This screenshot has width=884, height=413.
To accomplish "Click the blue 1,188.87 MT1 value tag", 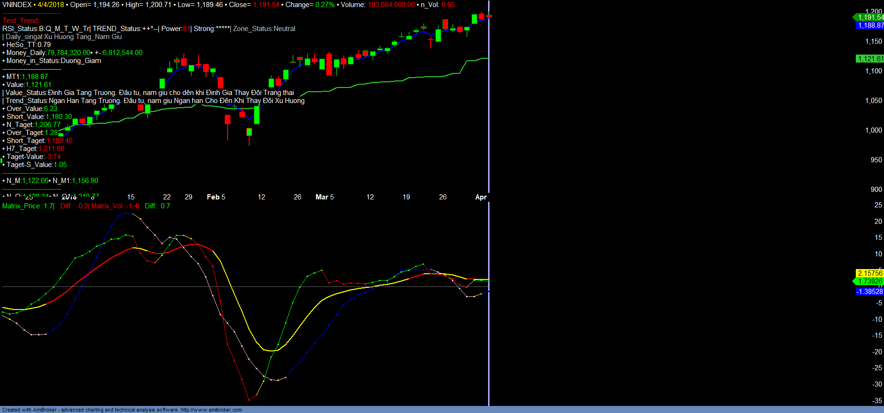I will pyautogui.click(x=870, y=25).
